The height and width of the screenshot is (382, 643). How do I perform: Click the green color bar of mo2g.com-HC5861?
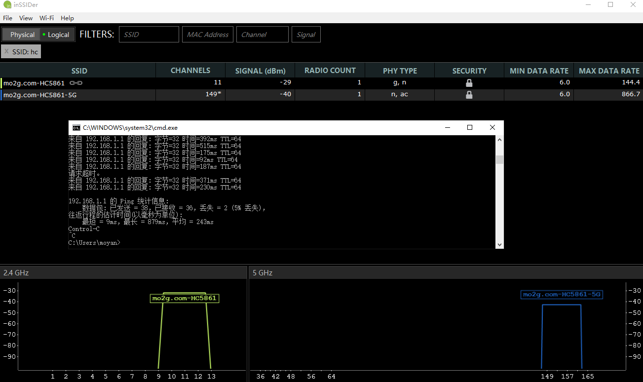(x=1, y=83)
